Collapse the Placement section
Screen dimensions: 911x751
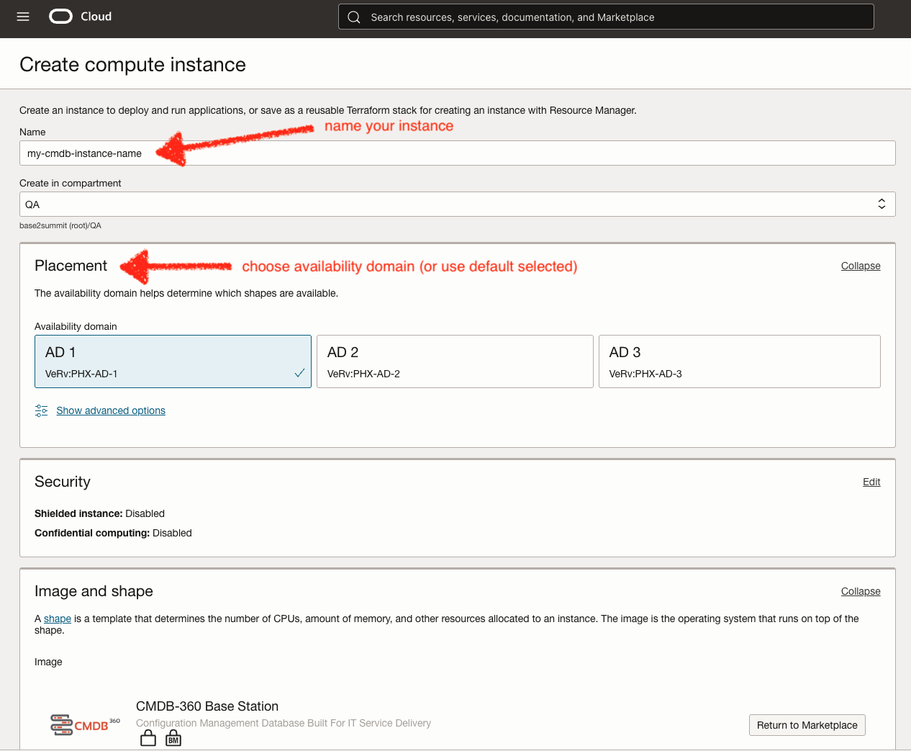(x=861, y=266)
